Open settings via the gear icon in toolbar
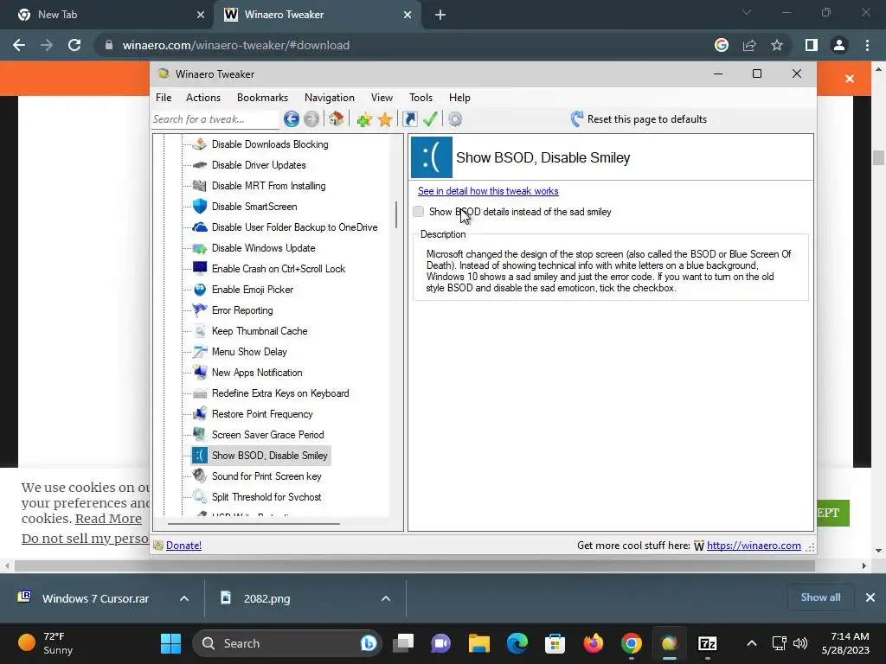 click(455, 119)
